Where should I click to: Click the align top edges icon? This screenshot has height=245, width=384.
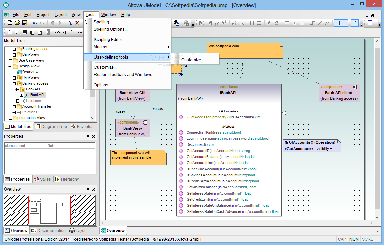(x=217, y=23)
